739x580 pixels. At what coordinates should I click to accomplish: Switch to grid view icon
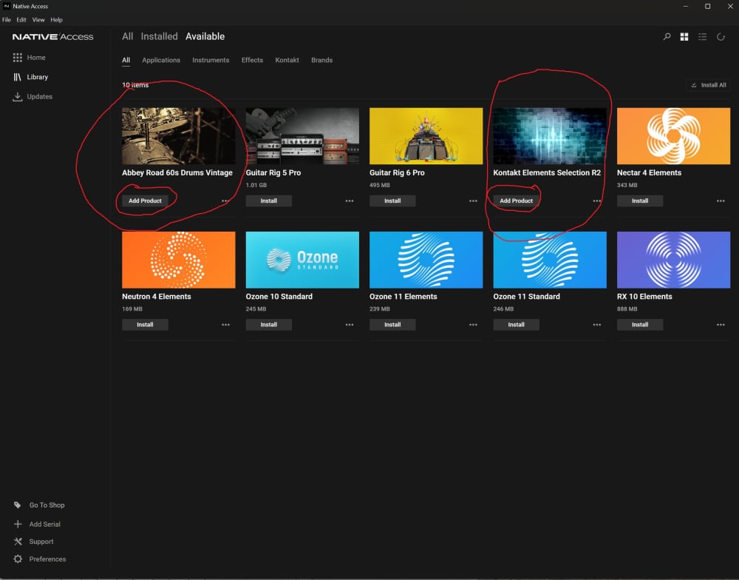[x=684, y=37]
